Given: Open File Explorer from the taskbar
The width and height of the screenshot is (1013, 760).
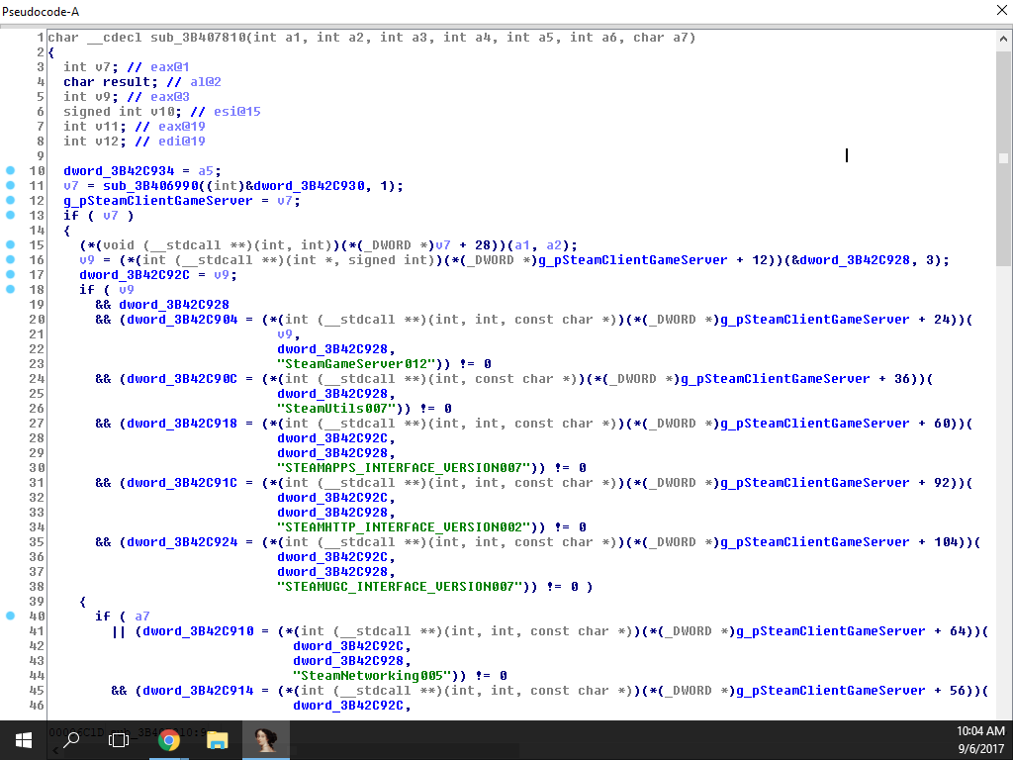Looking at the screenshot, I should click(x=217, y=740).
